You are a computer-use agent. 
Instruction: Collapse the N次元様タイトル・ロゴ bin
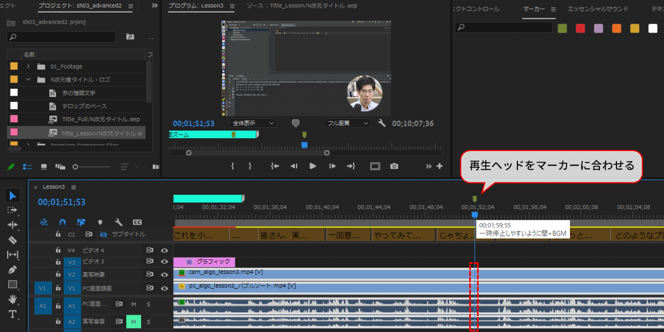28,80
